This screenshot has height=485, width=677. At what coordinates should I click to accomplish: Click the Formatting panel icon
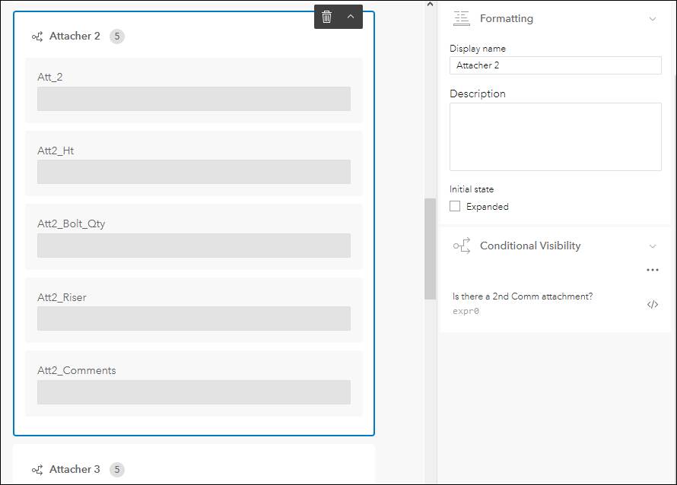462,17
